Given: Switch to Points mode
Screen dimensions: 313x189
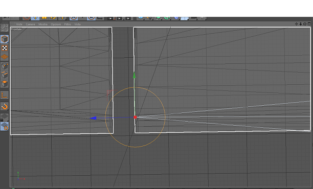Looking at the screenshot, I should 5,66.
